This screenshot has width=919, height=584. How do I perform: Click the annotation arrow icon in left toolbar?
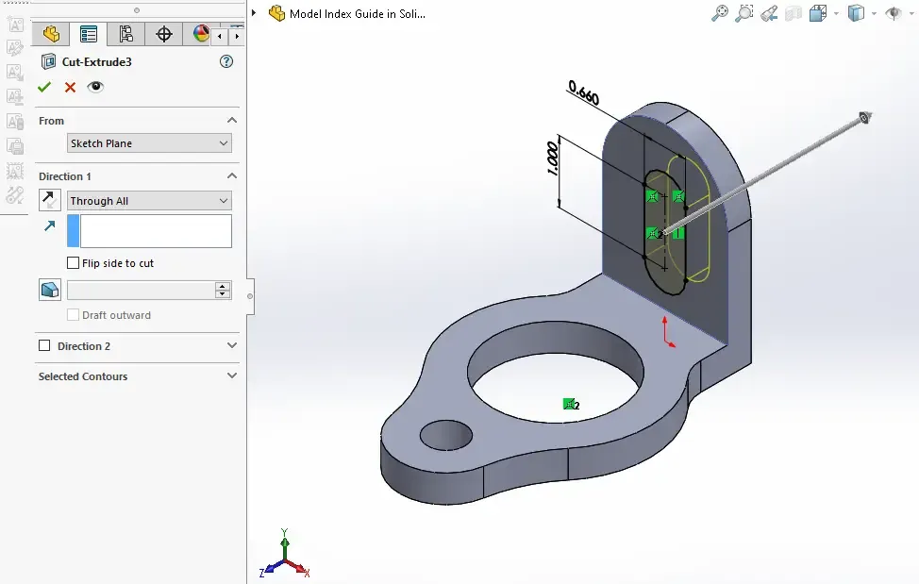pos(15,72)
